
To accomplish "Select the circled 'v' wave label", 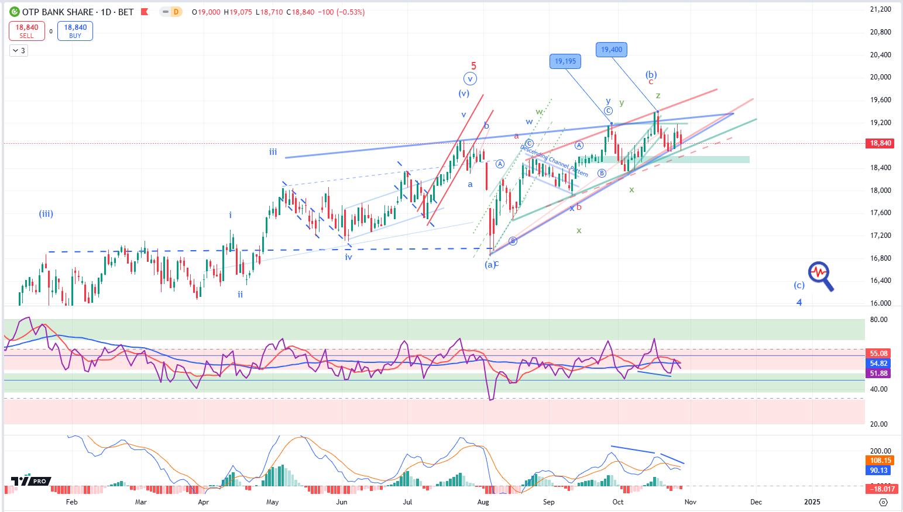I will point(470,78).
